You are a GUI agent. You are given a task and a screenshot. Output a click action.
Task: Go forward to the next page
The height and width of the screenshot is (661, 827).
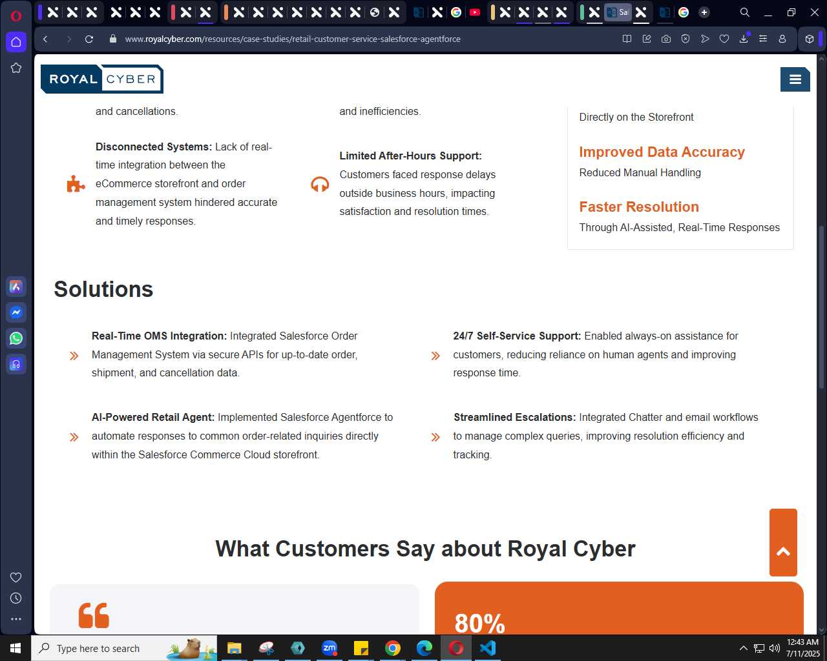tap(68, 39)
